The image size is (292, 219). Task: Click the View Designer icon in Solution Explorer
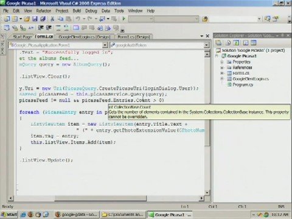[x=254, y=43]
